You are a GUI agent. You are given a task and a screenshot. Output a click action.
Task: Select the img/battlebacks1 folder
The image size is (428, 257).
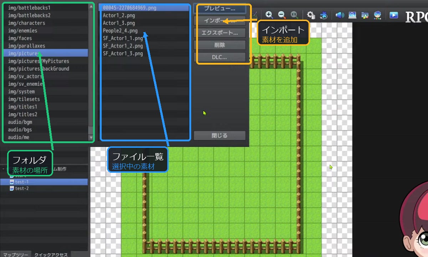click(x=45, y=7)
